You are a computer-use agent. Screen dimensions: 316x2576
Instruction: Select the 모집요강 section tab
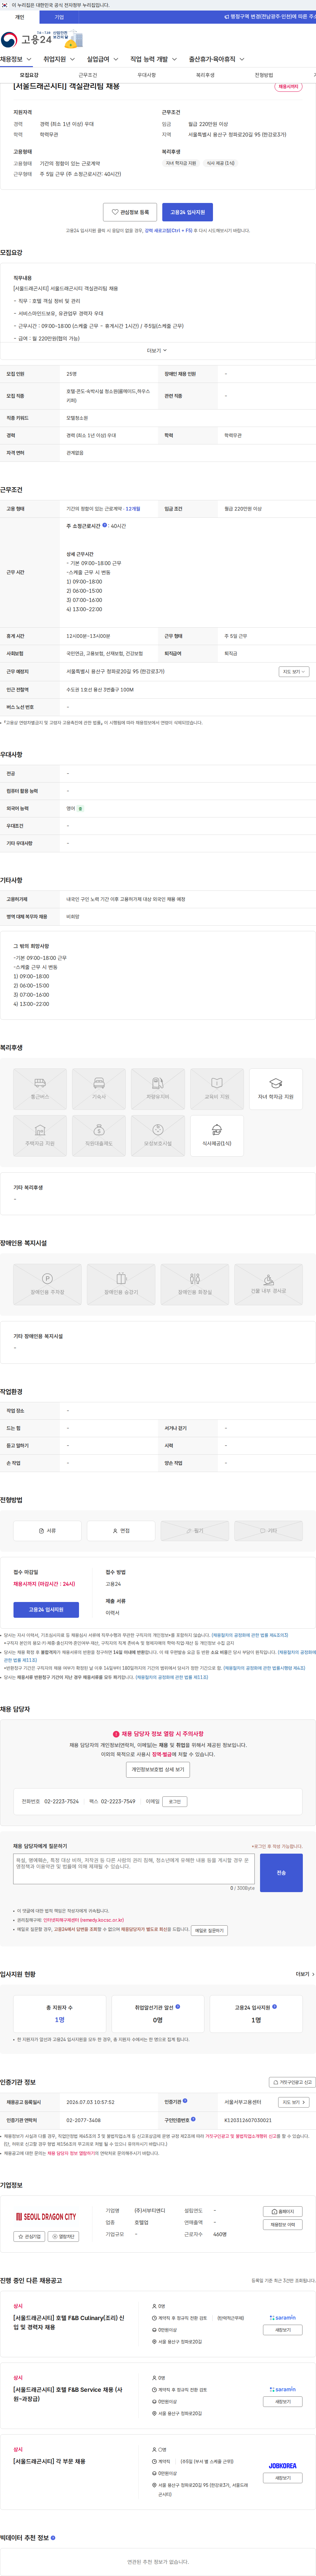pyautogui.click(x=29, y=75)
